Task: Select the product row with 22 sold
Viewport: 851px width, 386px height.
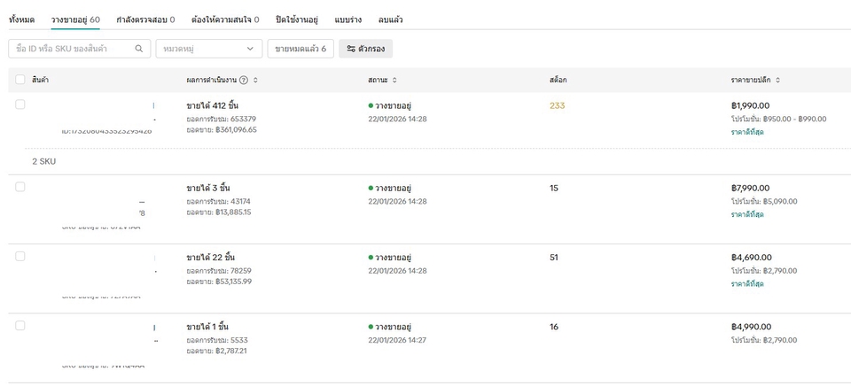Action: coord(20,256)
